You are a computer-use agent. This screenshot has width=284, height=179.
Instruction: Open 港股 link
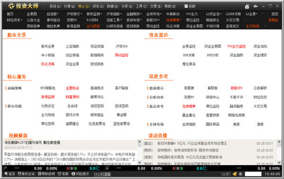[260, 125]
